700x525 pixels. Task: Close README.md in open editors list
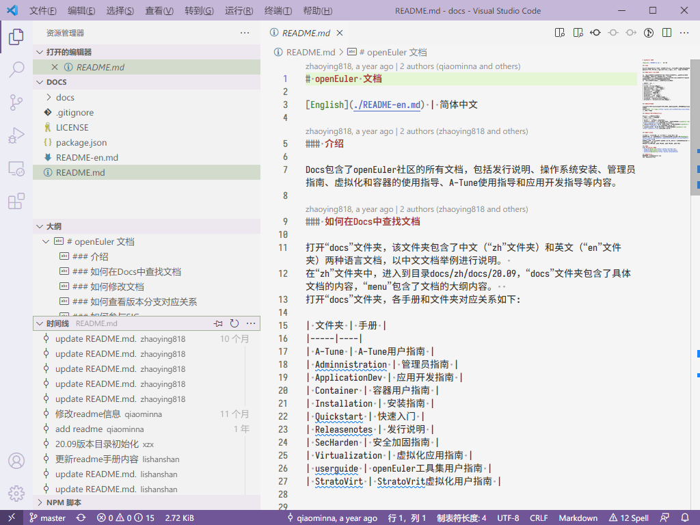[x=55, y=67]
